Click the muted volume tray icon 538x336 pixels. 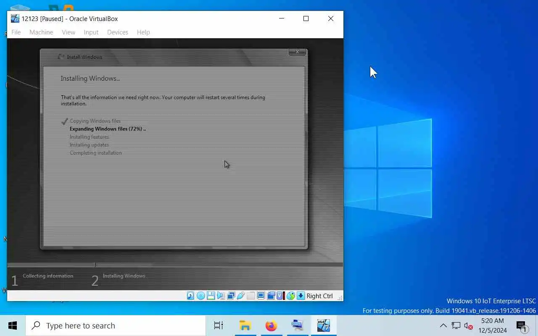(x=469, y=325)
